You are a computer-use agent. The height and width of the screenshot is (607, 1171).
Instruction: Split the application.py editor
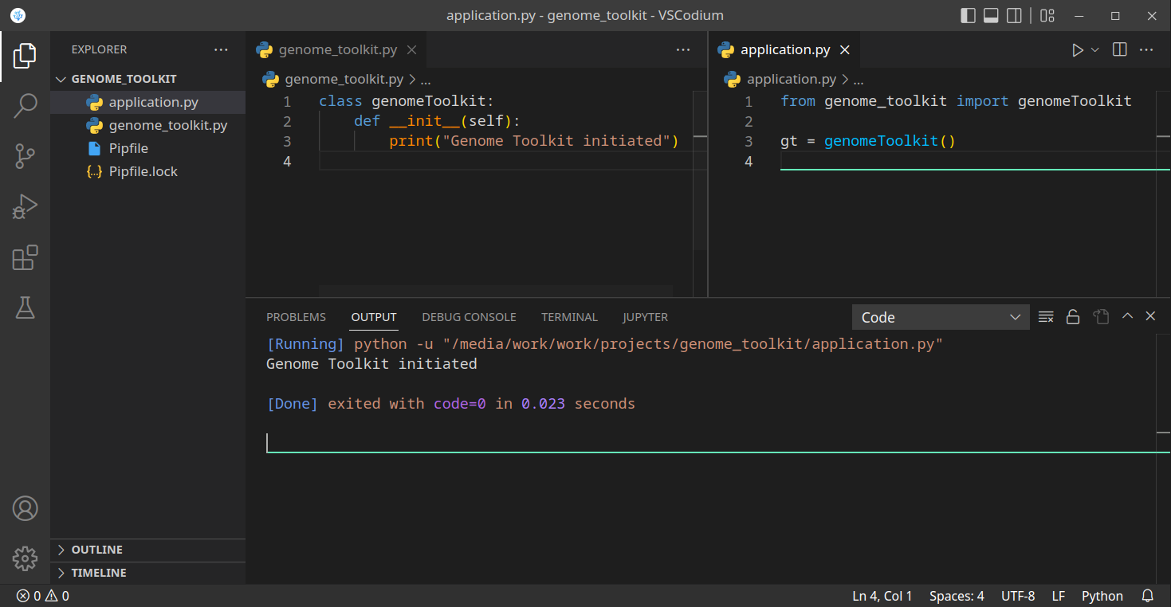click(x=1118, y=49)
